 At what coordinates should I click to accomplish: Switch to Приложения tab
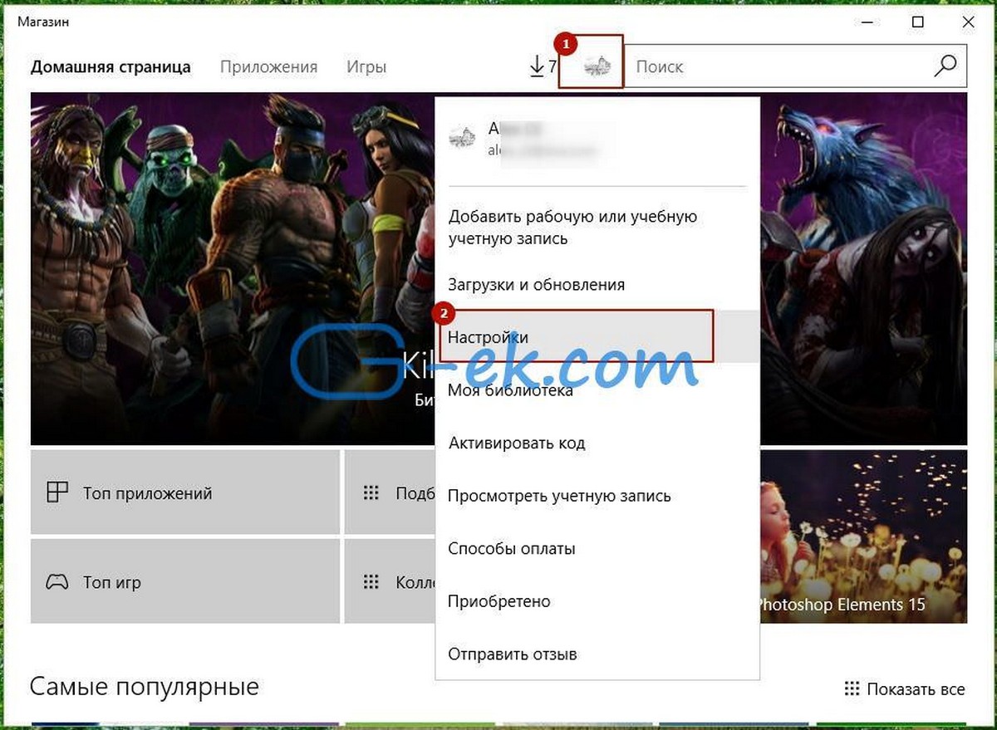pyautogui.click(x=268, y=67)
